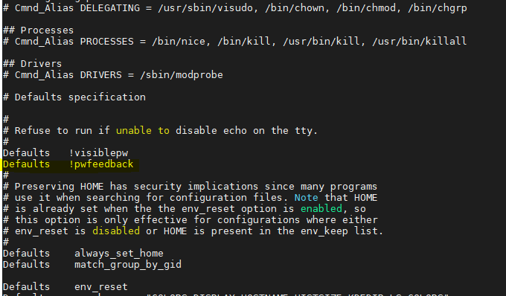506x296 pixels.
Task: Click the '## Processes' comment heading
Action: pos(39,30)
